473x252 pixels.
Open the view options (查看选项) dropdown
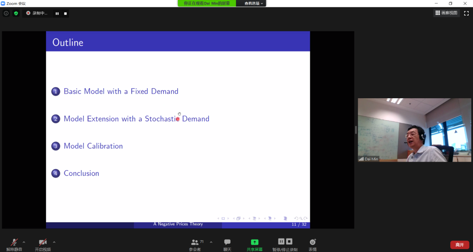click(254, 3)
